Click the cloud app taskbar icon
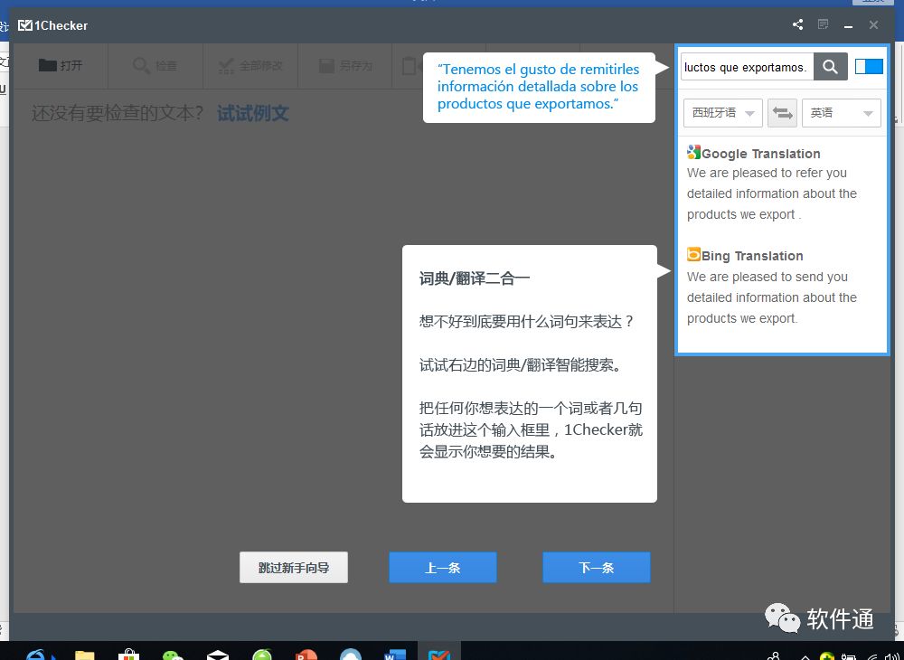This screenshot has width=904, height=660. tap(351, 655)
